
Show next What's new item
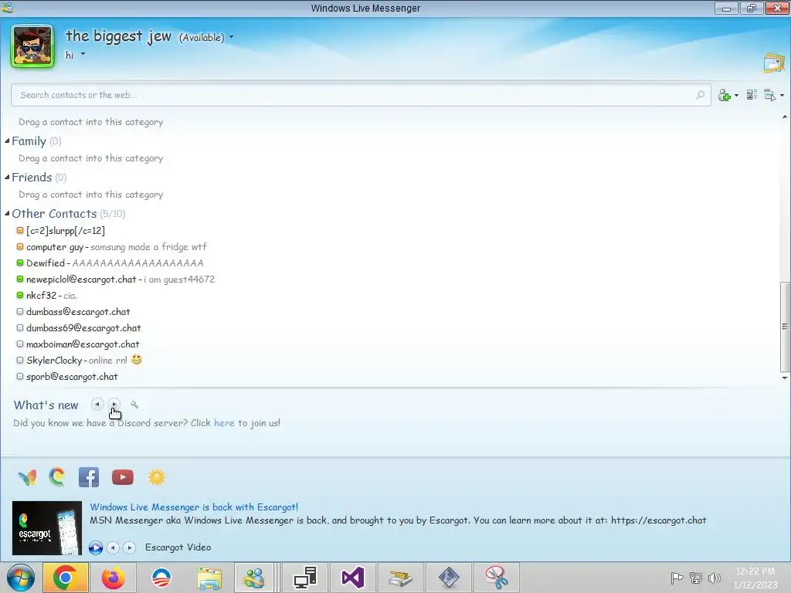coord(114,404)
